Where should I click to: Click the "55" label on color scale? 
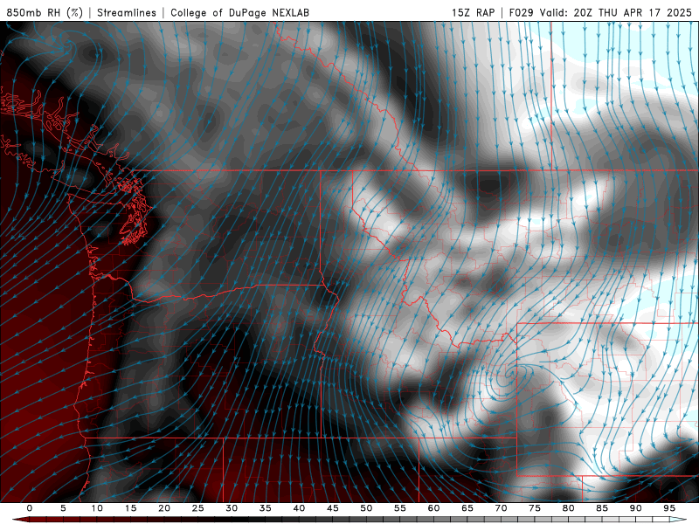(x=400, y=508)
